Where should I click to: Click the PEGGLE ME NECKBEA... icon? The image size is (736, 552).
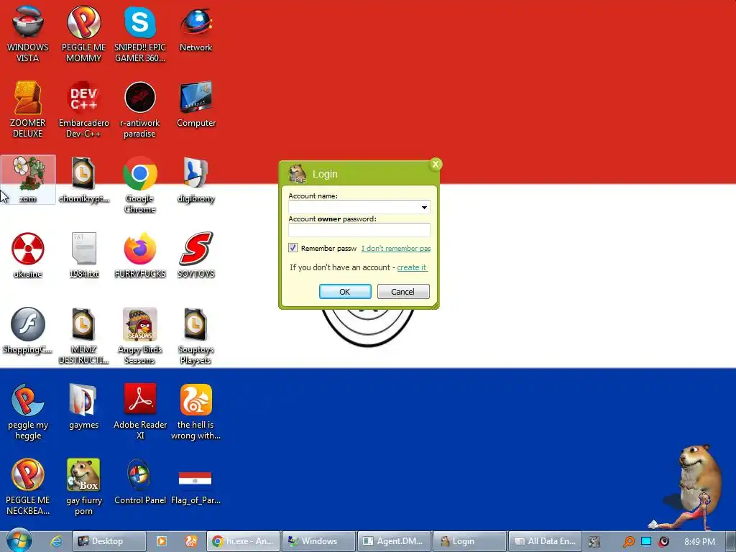click(28, 487)
